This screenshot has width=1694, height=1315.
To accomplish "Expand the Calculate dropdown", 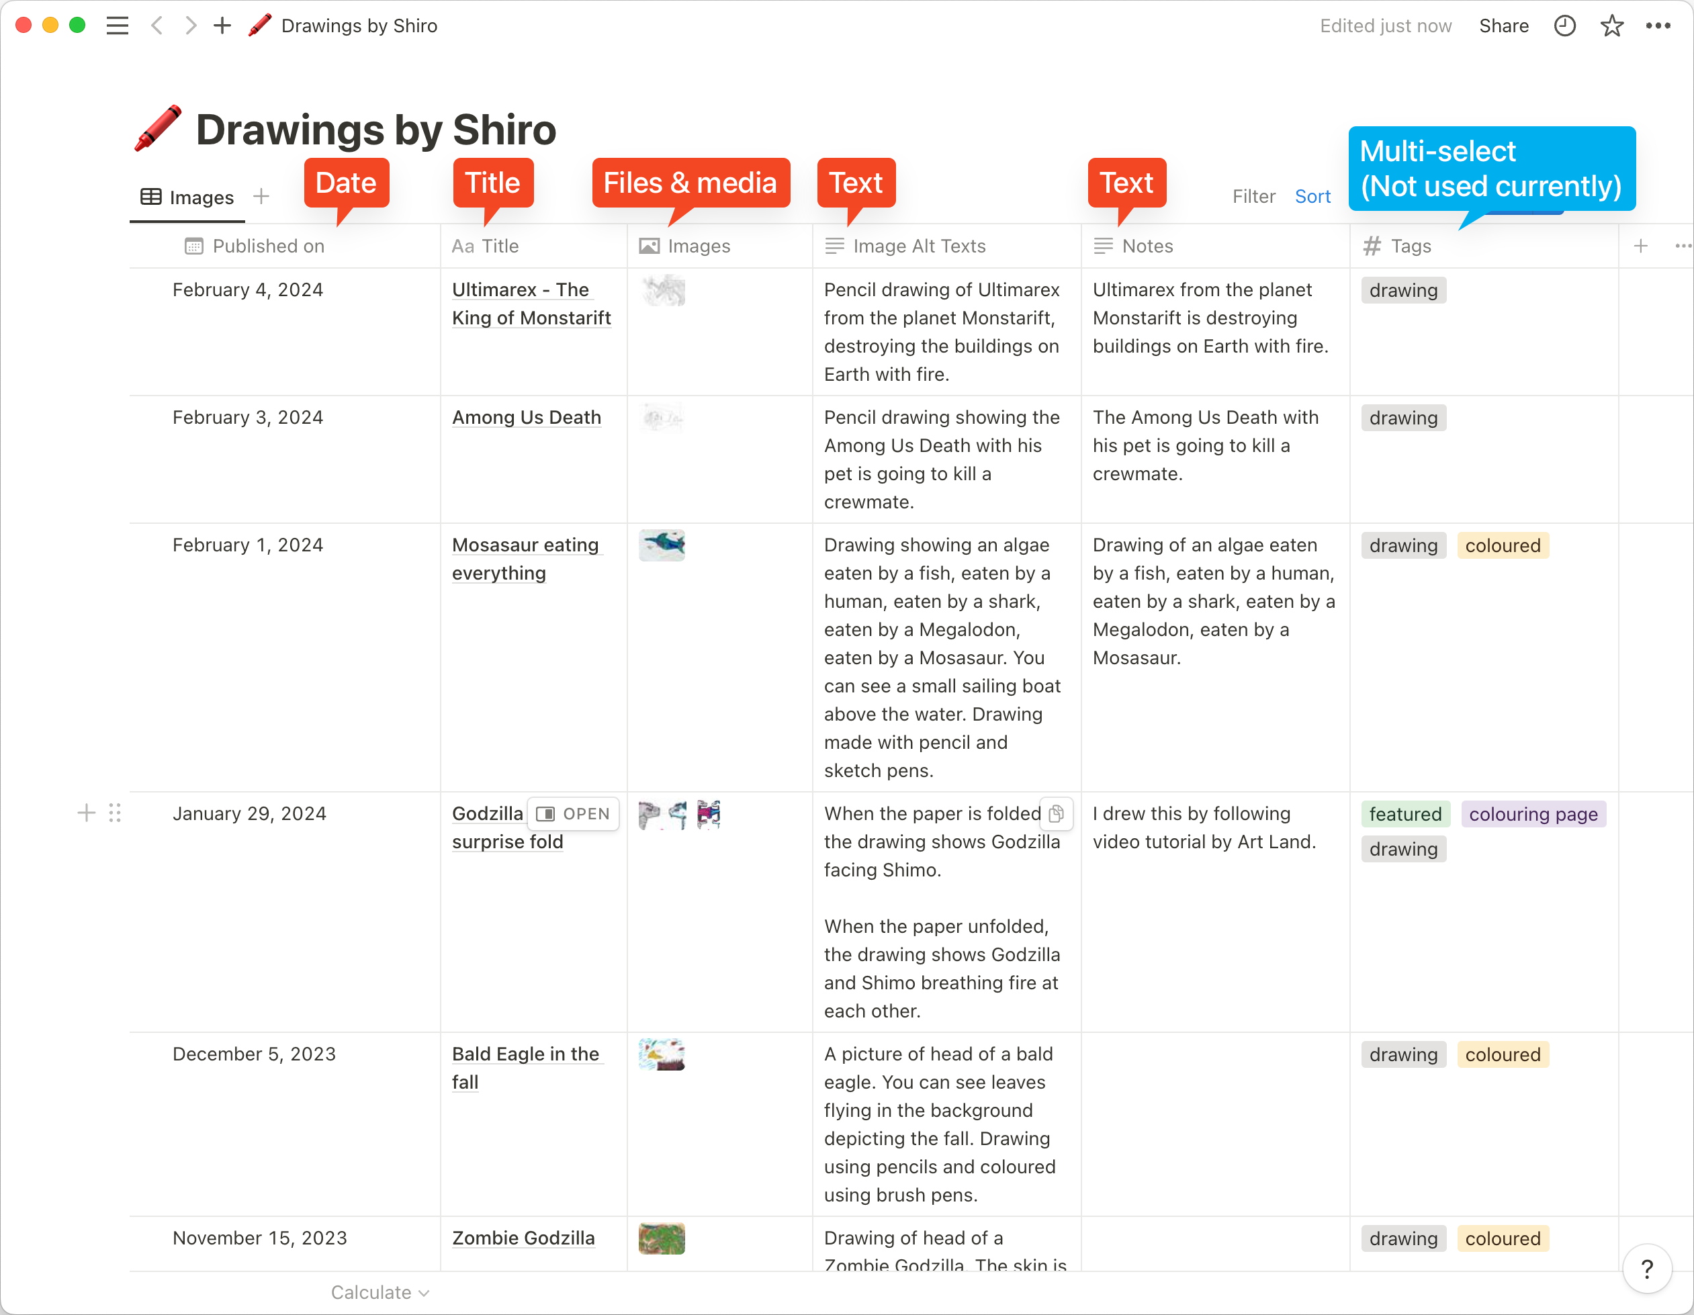I will click(380, 1293).
